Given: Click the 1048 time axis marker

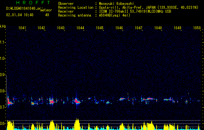Looking at the screenshot, I should tap(158, 28).
